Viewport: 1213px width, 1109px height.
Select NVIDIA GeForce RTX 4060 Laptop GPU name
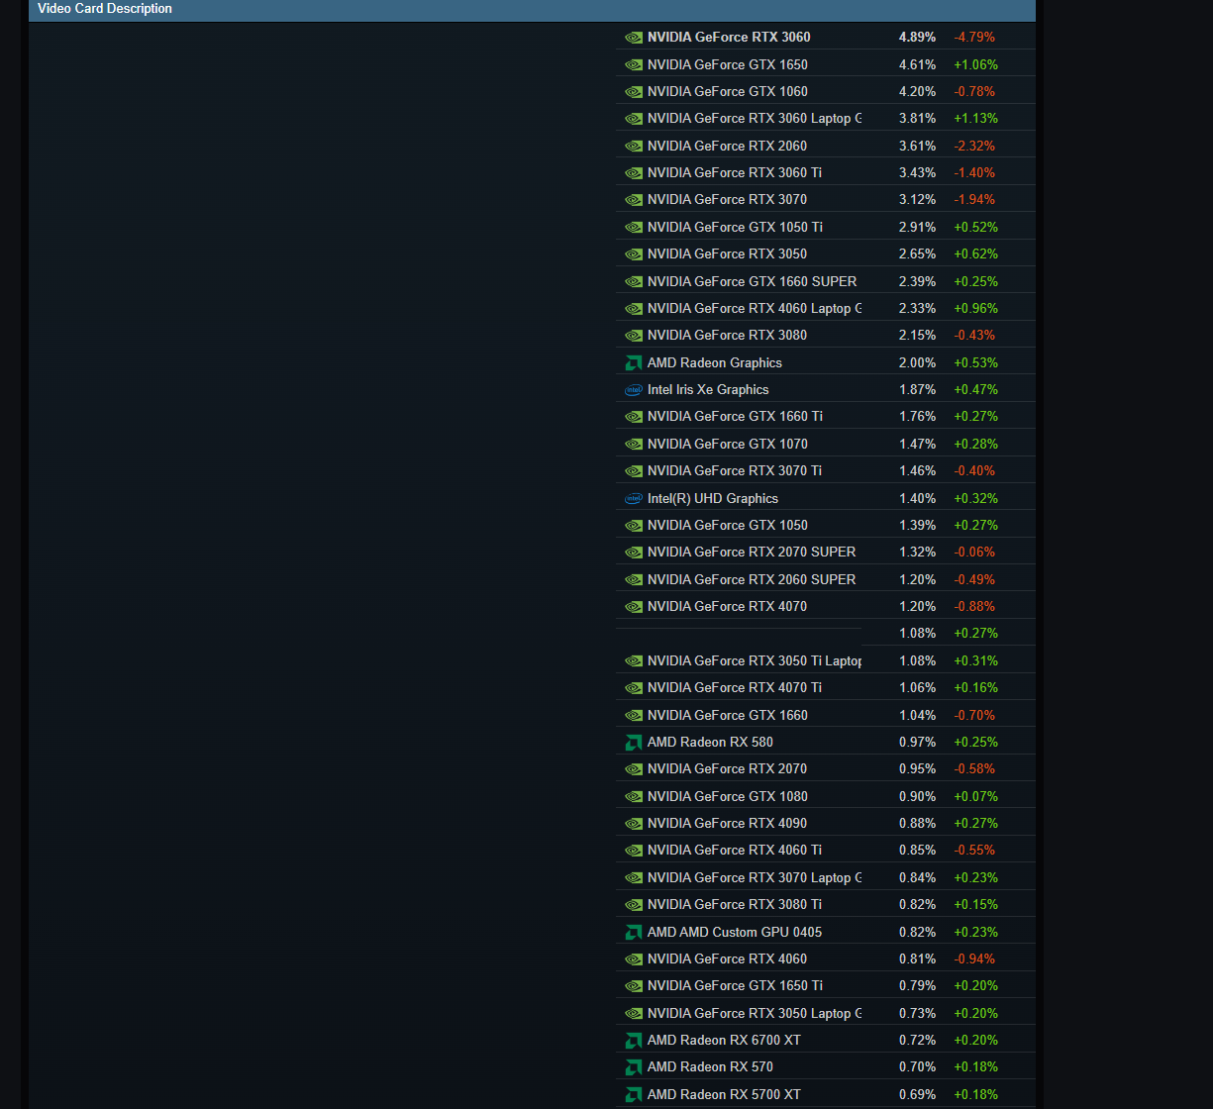(754, 309)
